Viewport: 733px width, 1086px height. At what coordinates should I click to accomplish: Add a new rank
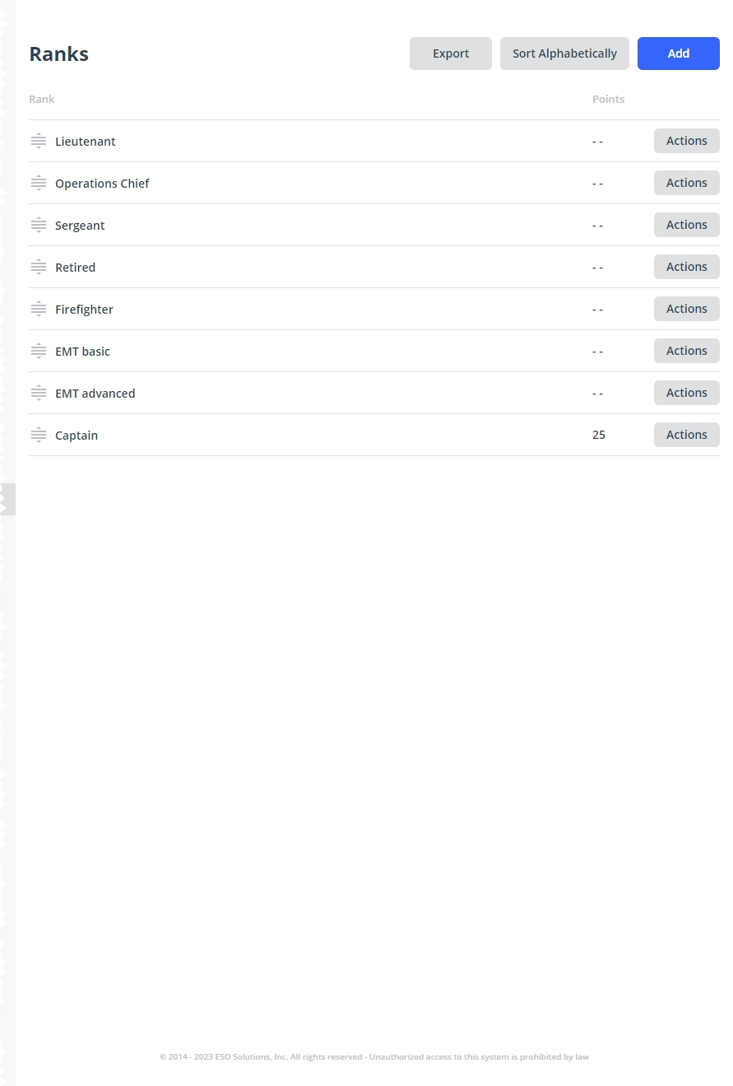pyautogui.click(x=678, y=54)
